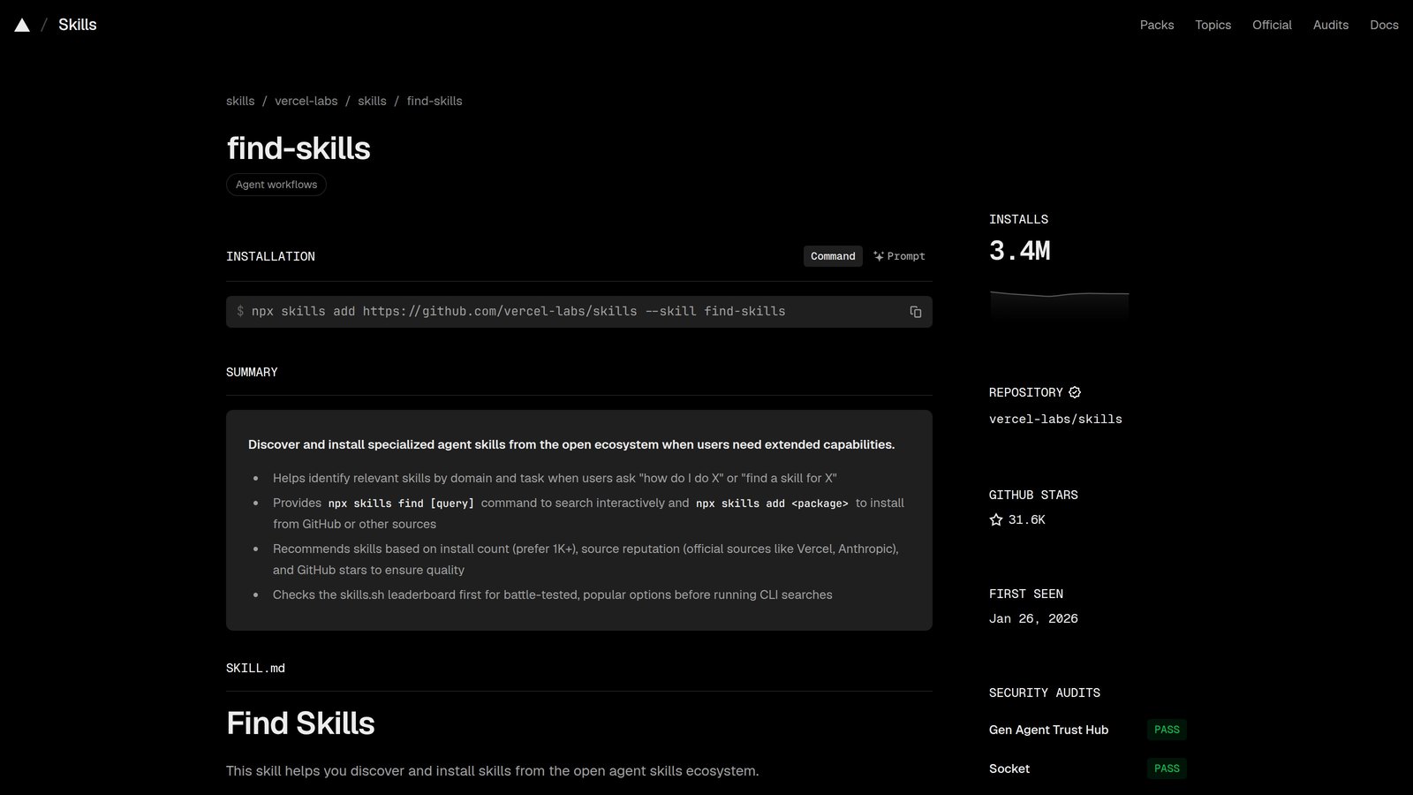Click PASS badge for Socket
Image resolution: width=1413 pixels, height=795 pixels.
point(1167,768)
